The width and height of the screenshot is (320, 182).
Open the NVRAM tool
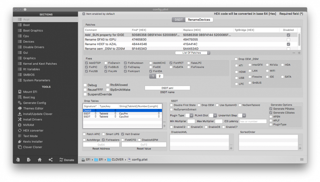click(x=28, y=125)
